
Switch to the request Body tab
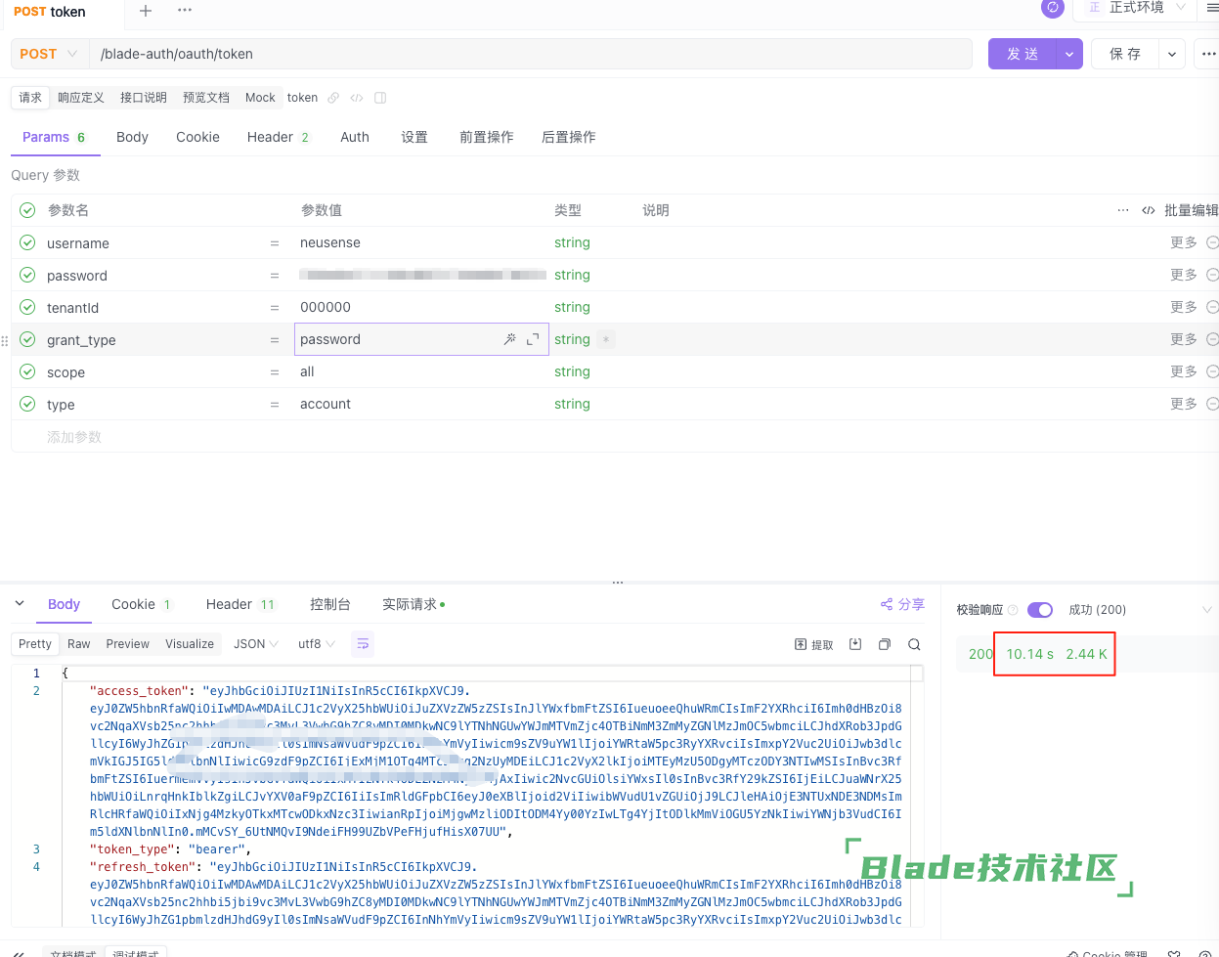pyautogui.click(x=132, y=137)
